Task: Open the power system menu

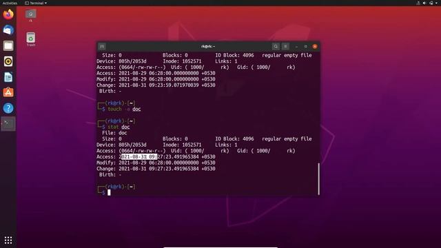Action: (432, 3)
